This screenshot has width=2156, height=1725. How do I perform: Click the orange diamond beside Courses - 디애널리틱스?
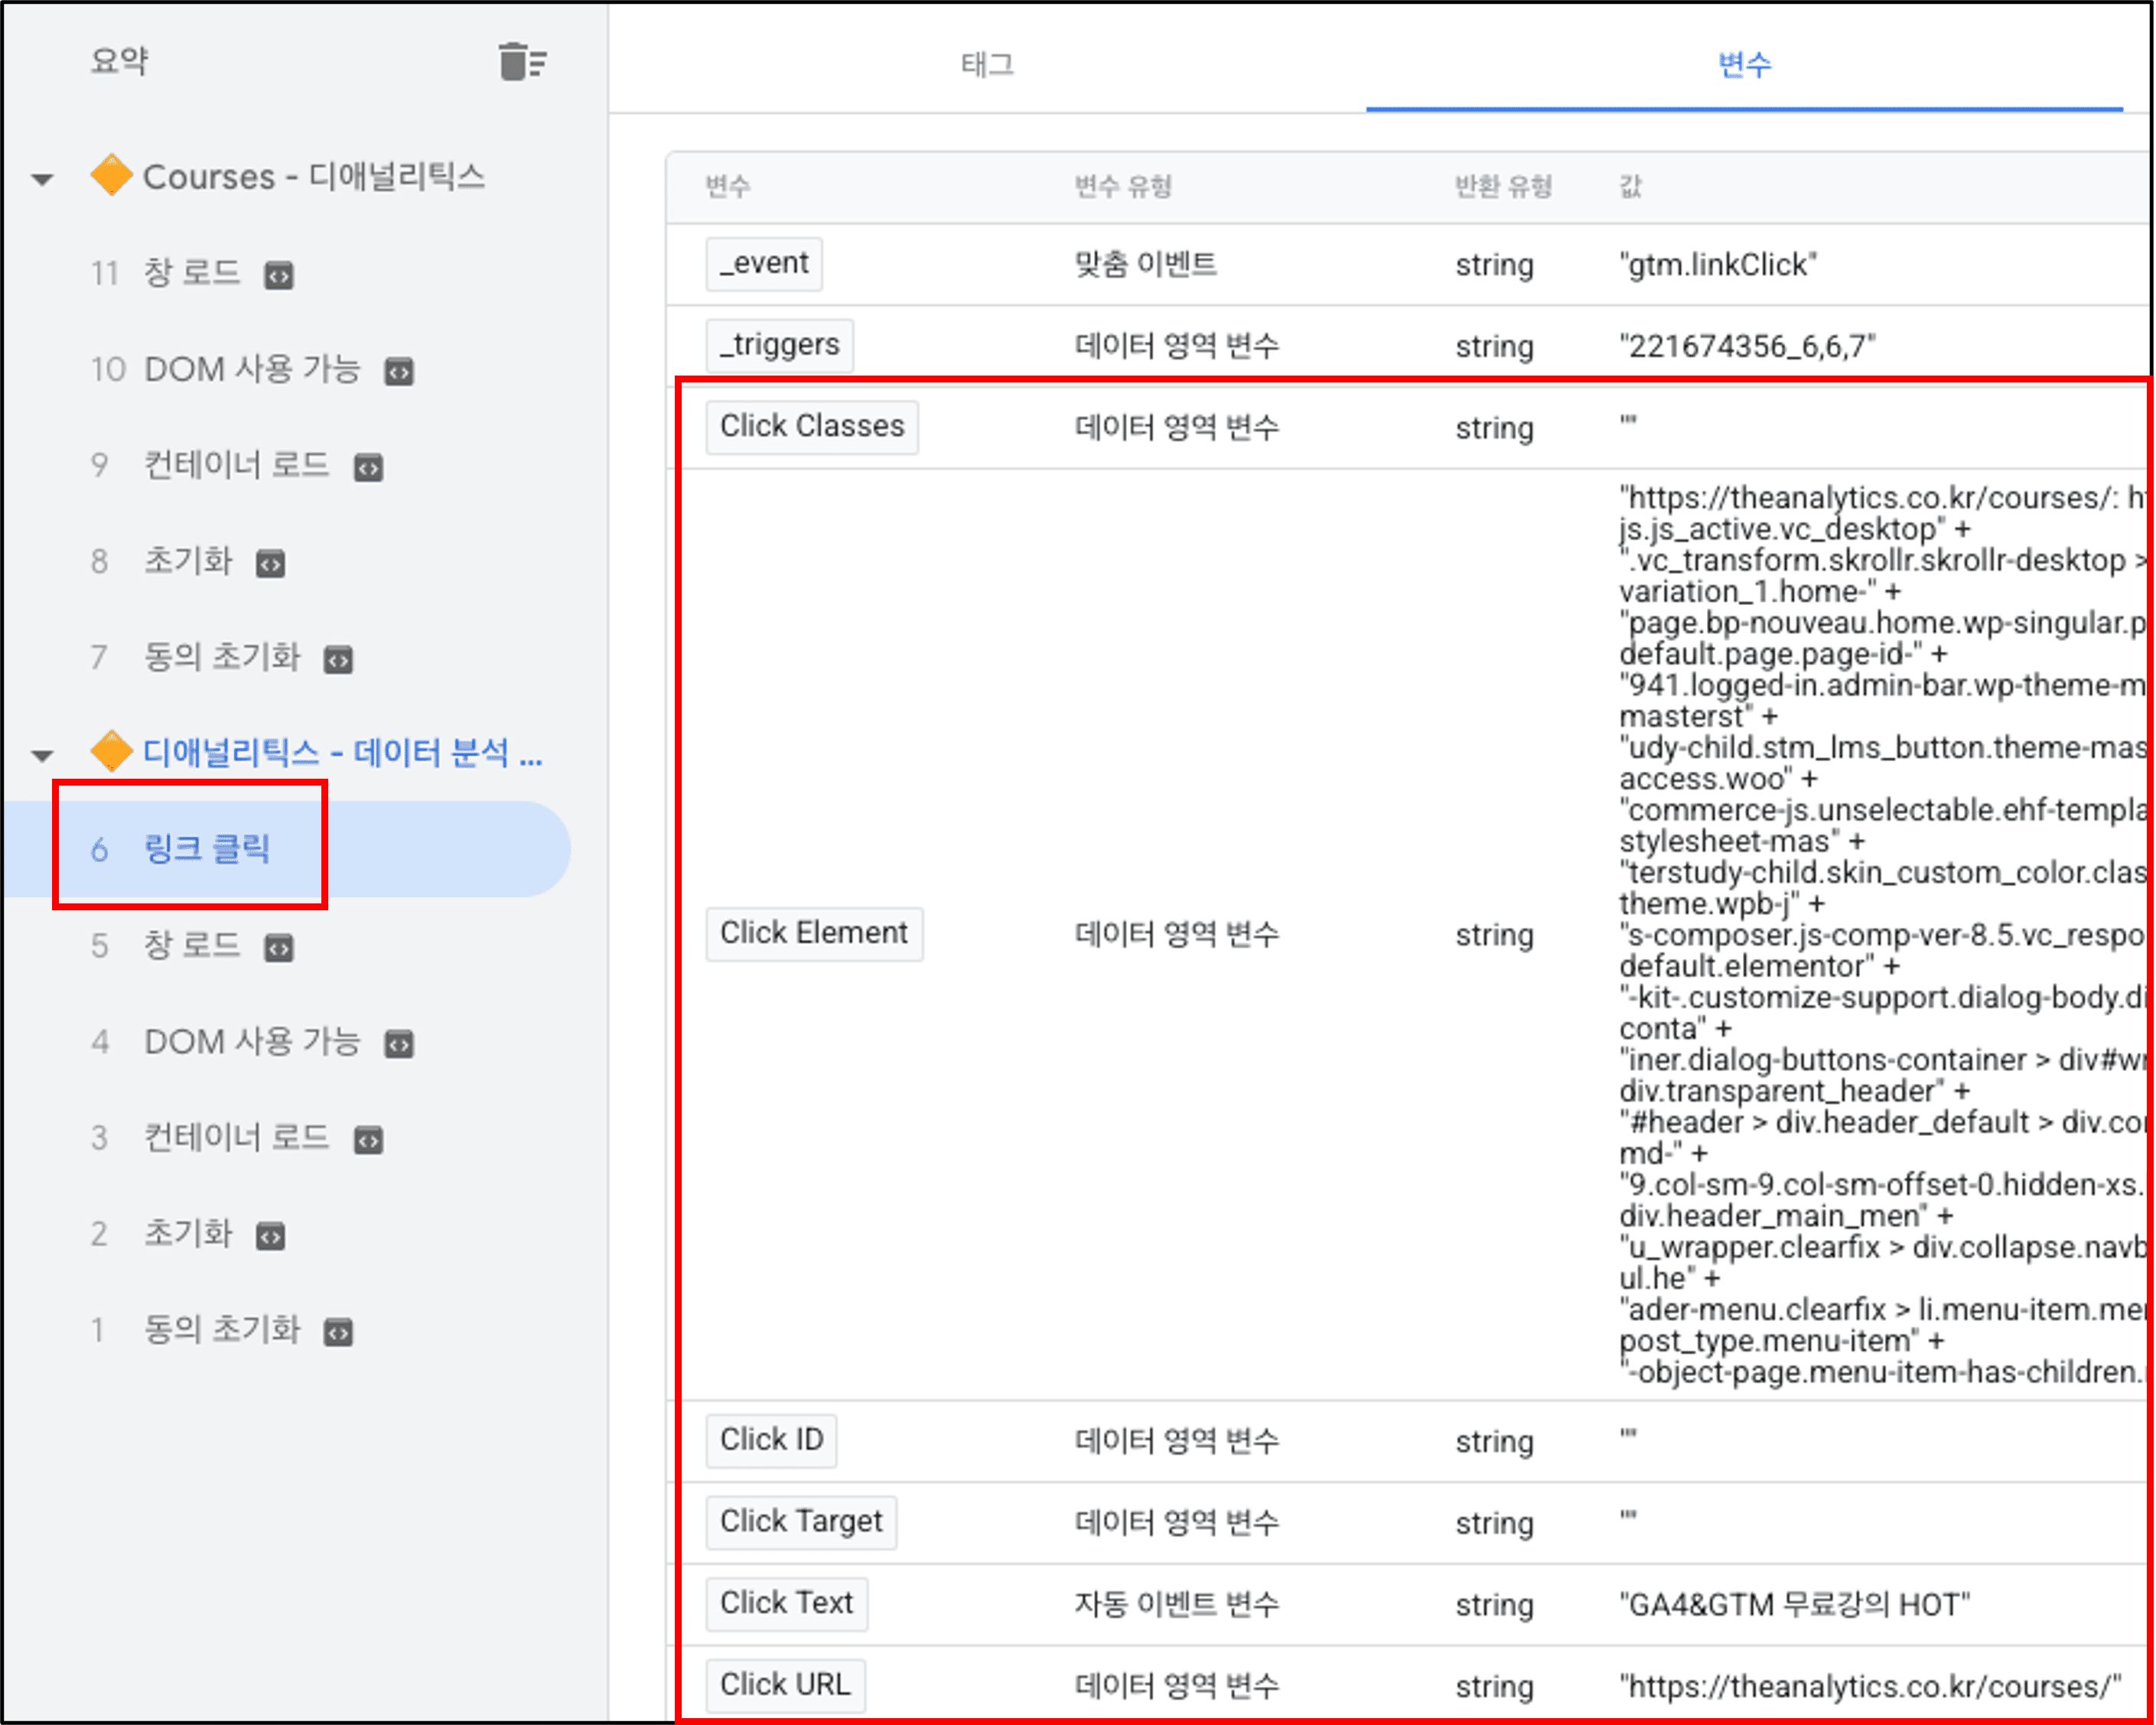click(111, 176)
